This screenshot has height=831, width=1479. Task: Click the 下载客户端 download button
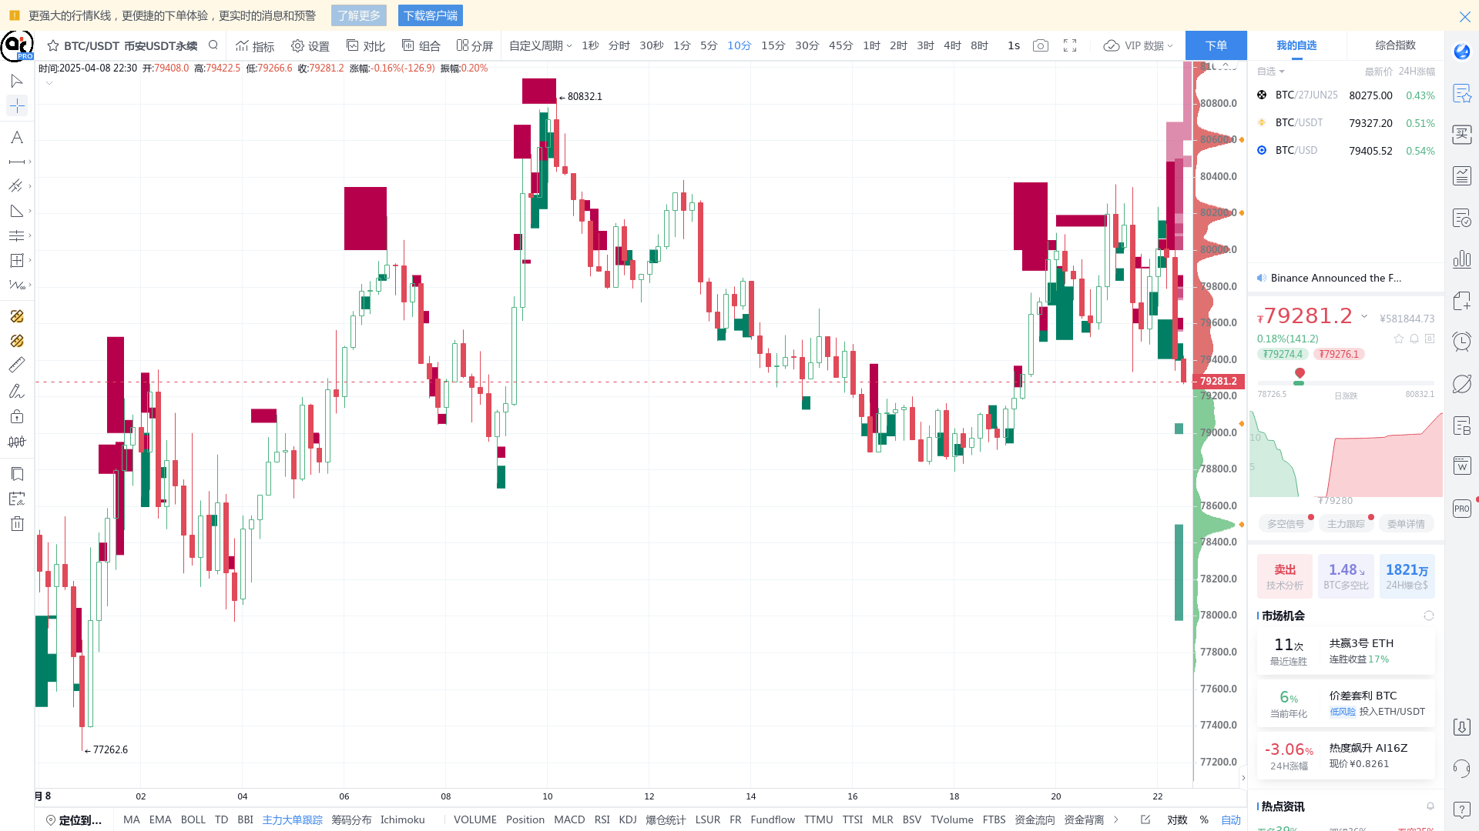pyautogui.click(x=430, y=15)
